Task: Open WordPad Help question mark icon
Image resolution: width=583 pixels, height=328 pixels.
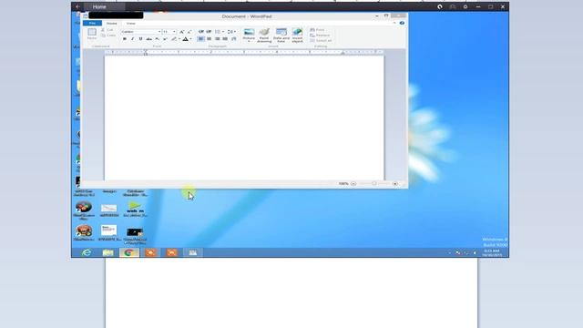Action: [x=402, y=23]
